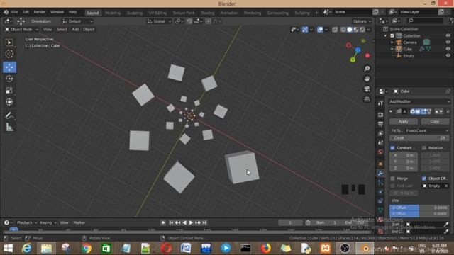Toggle X-ray mode in viewport header

[x=335, y=30]
